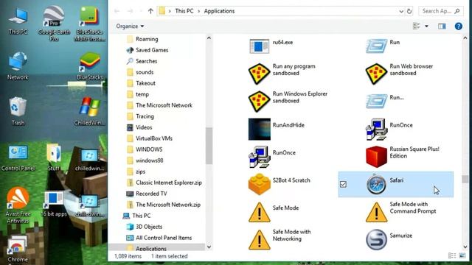This screenshot has height=265, width=472.
Task: Expand root chevron before This PC in address bar
Action: point(170,11)
